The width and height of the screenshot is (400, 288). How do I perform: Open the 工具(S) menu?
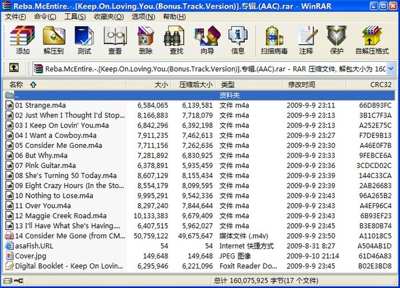point(75,17)
